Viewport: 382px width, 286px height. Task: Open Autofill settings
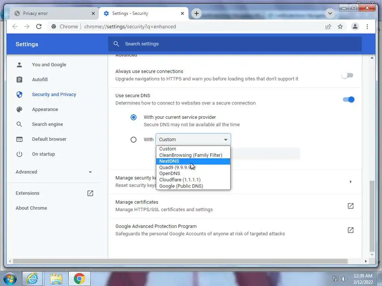[40, 80]
